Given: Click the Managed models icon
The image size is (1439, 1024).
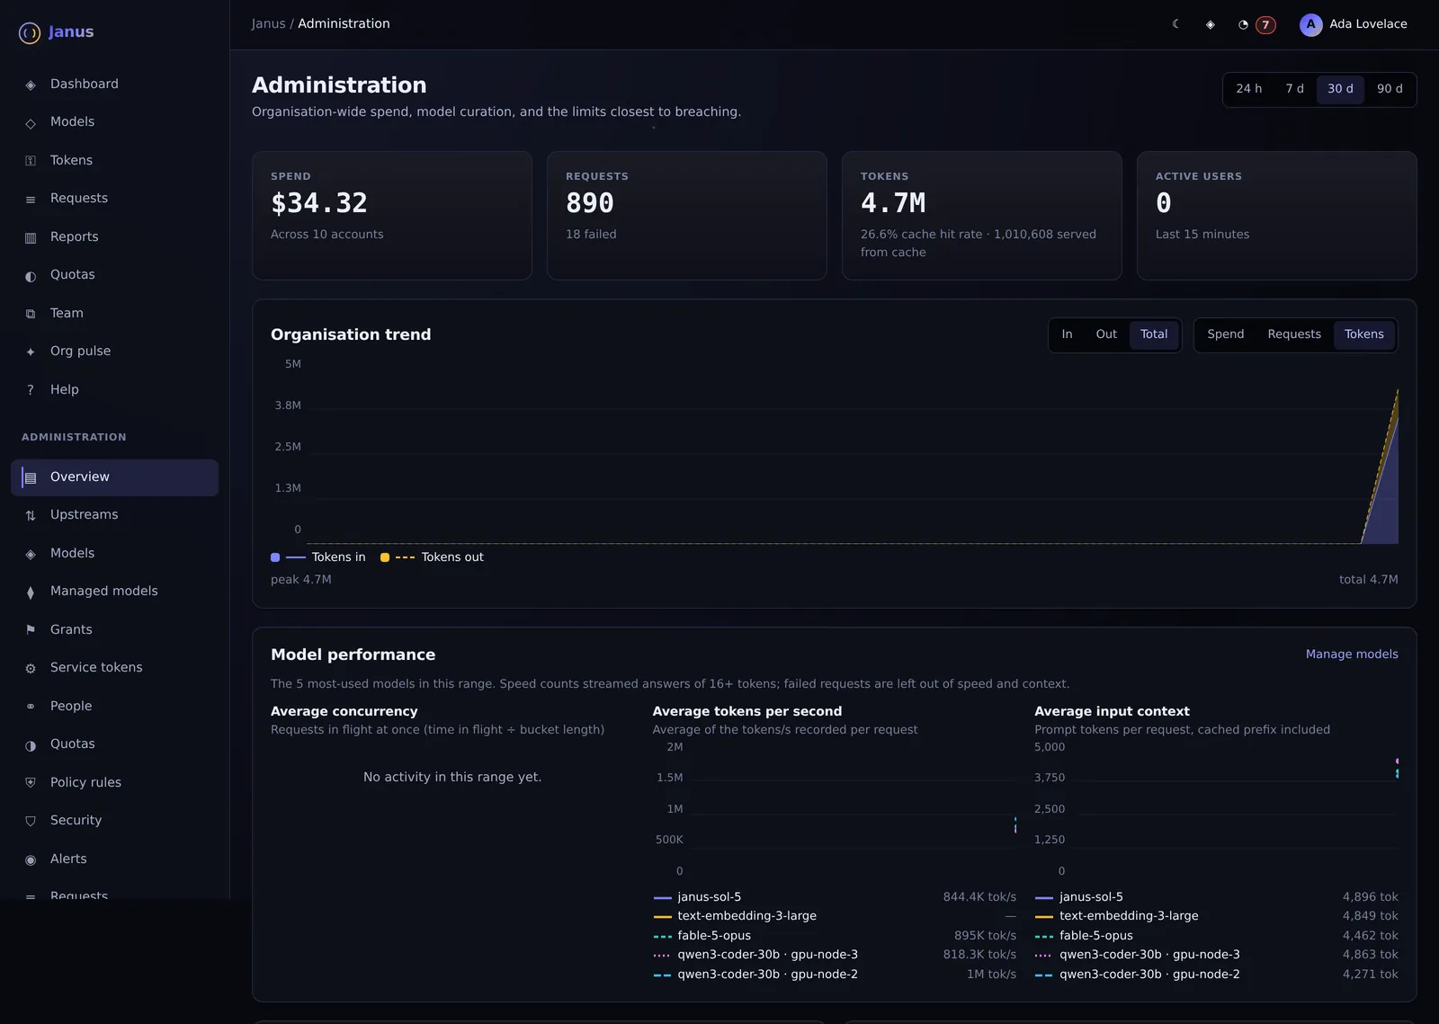Looking at the screenshot, I should (x=31, y=592).
